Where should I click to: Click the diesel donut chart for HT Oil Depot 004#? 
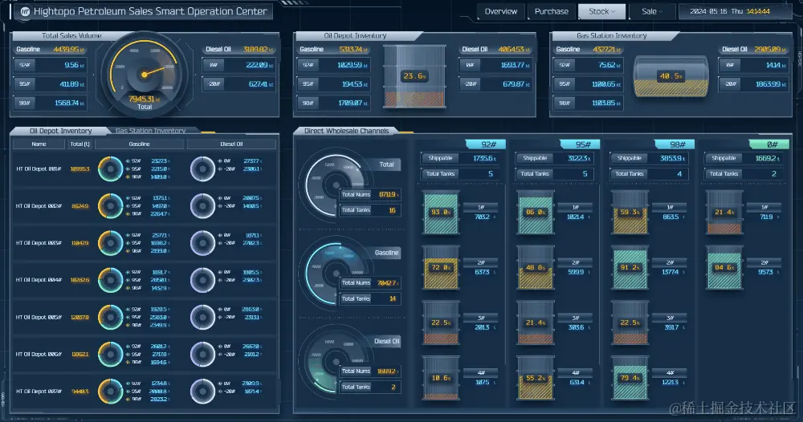[203, 280]
